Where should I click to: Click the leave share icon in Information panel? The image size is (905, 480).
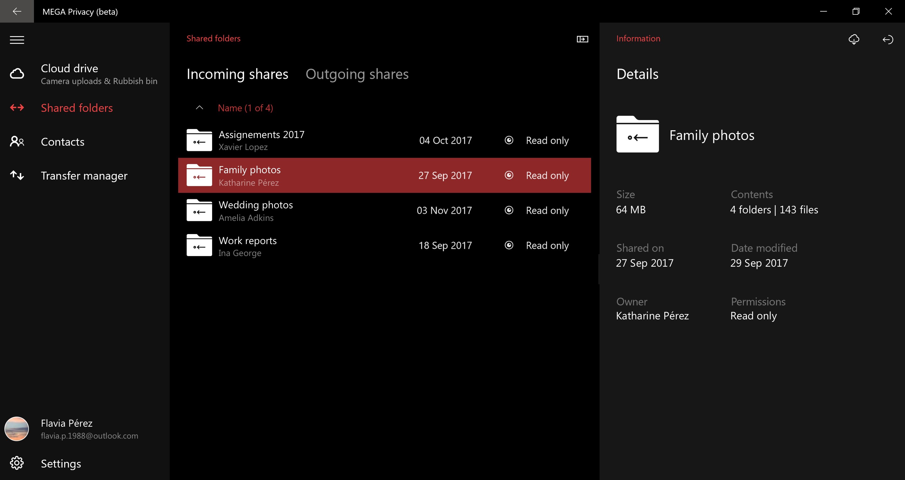coord(887,39)
